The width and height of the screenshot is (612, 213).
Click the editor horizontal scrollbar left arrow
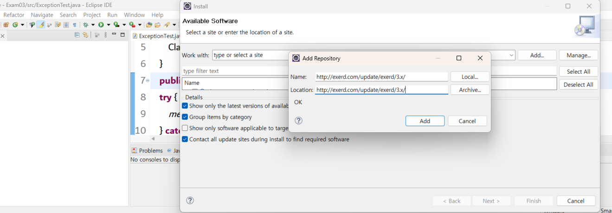153,139
